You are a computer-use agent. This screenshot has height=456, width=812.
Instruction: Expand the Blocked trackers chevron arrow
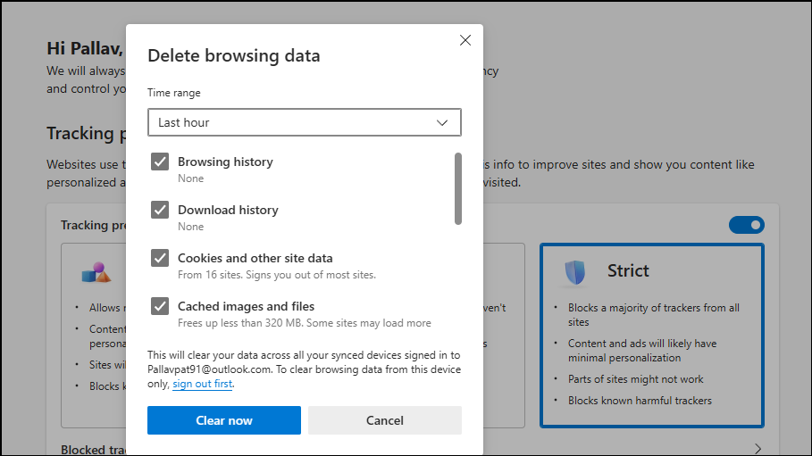click(x=758, y=449)
